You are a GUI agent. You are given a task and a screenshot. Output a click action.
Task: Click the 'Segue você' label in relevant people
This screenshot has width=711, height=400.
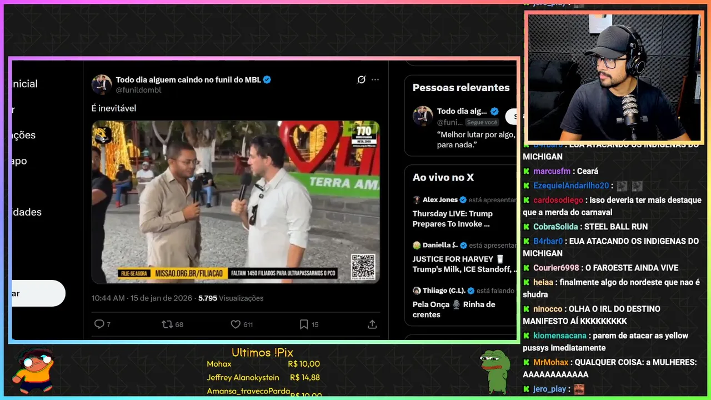(x=482, y=122)
